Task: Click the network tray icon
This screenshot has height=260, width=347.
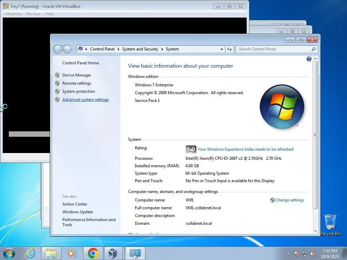Action: point(305,254)
